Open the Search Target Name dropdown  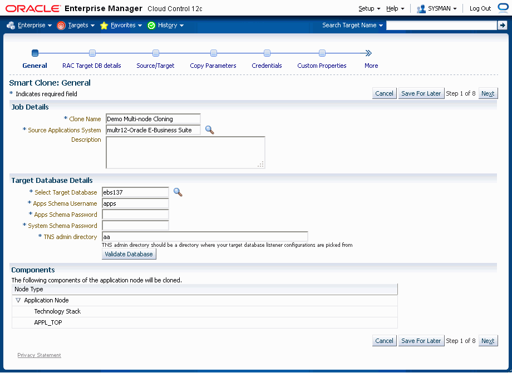(x=352, y=25)
